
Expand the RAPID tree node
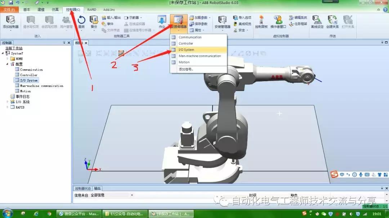tap(8, 107)
